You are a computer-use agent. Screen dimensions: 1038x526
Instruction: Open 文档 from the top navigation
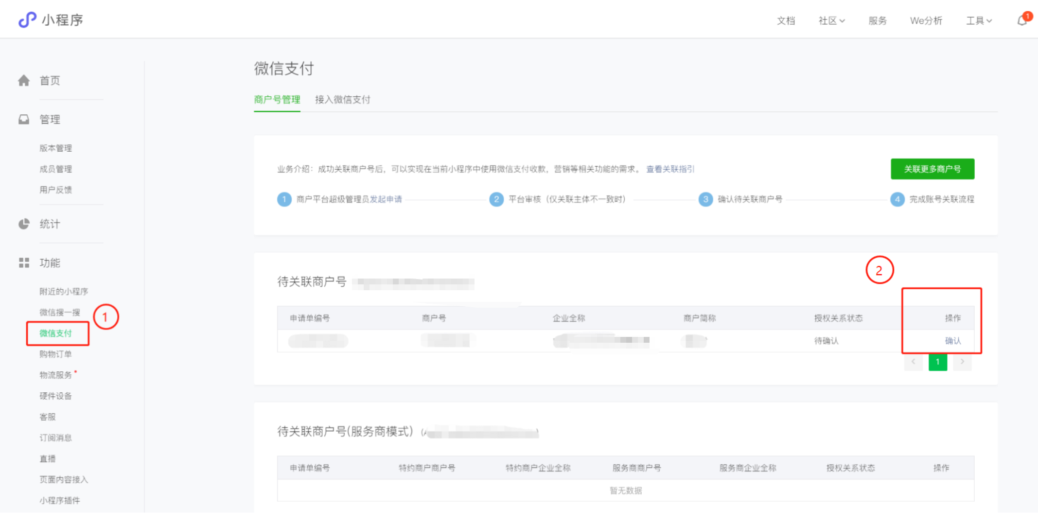(786, 20)
